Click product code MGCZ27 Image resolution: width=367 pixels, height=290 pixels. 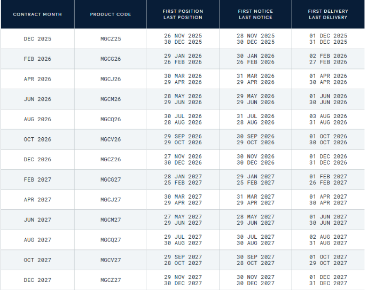(111, 280)
